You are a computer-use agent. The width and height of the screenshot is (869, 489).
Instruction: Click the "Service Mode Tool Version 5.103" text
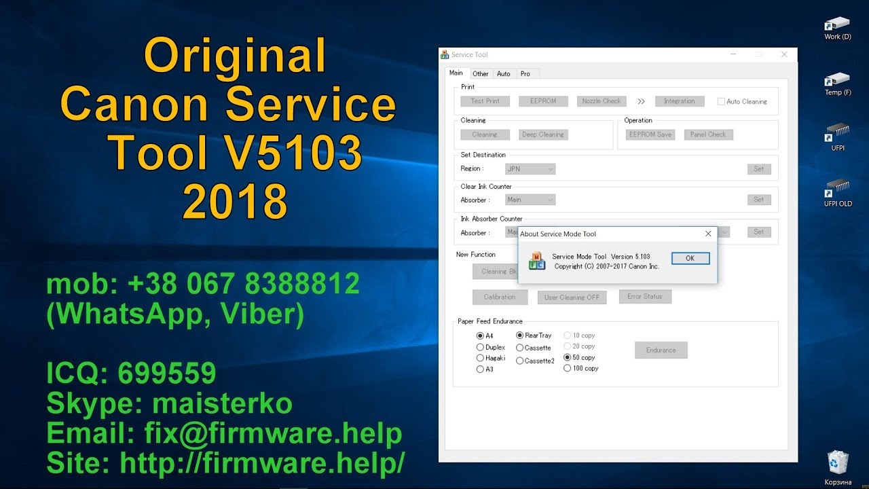[x=601, y=257]
